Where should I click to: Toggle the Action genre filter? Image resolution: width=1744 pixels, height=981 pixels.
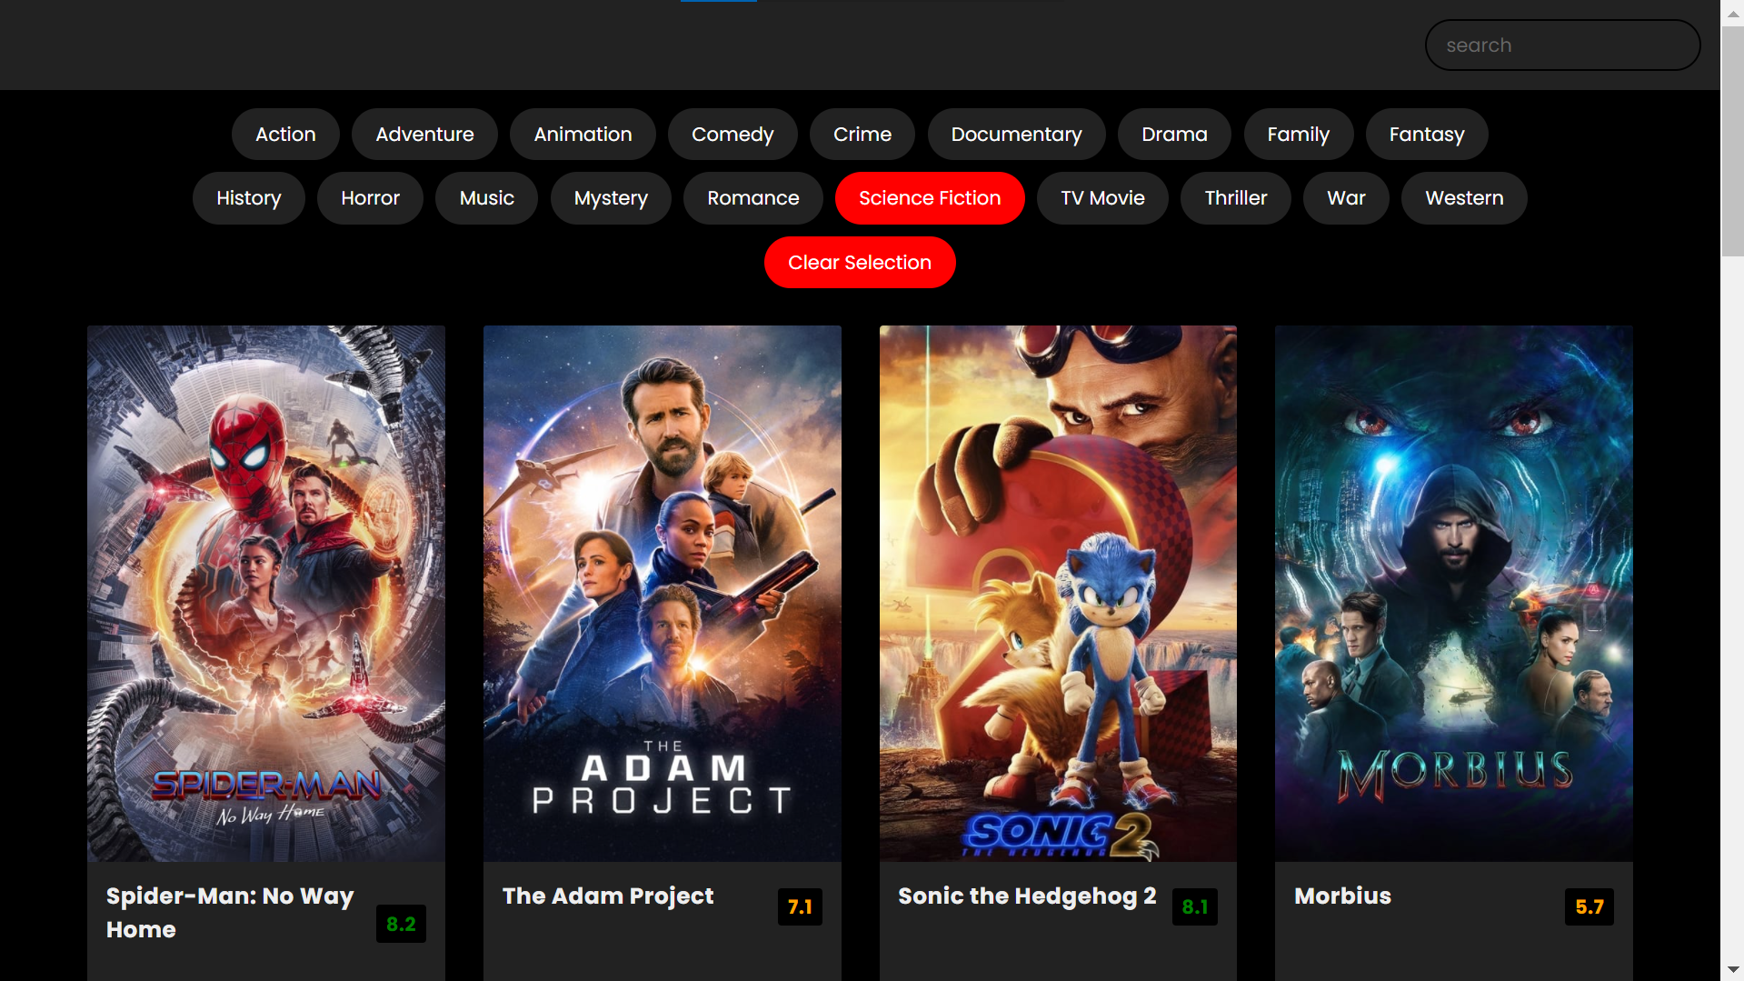[285, 135]
